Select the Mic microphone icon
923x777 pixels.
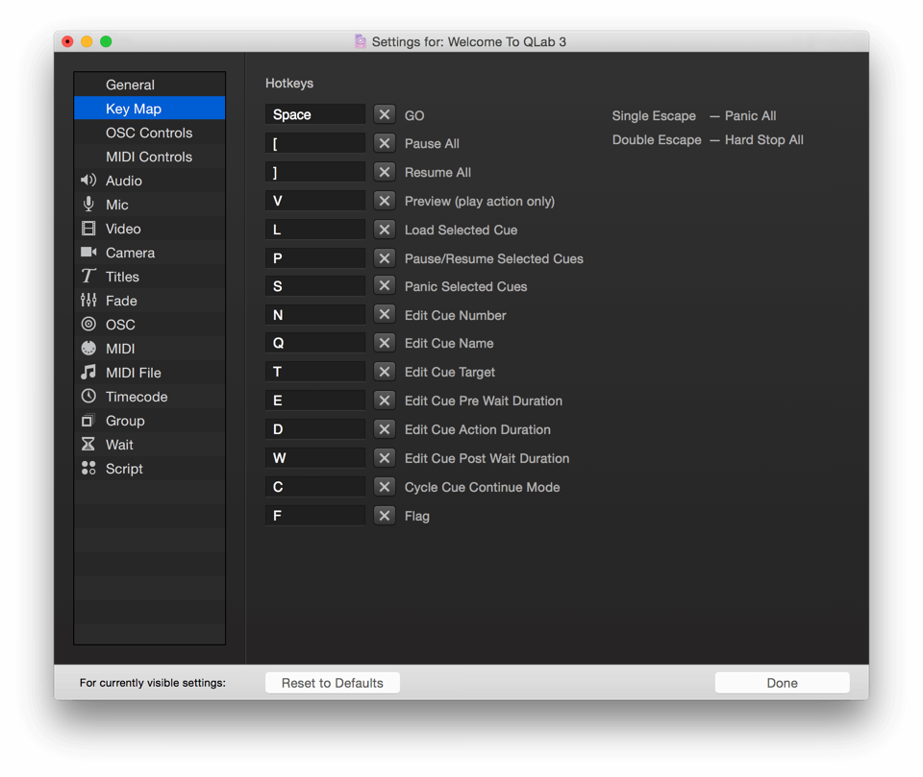click(x=88, y=205)
